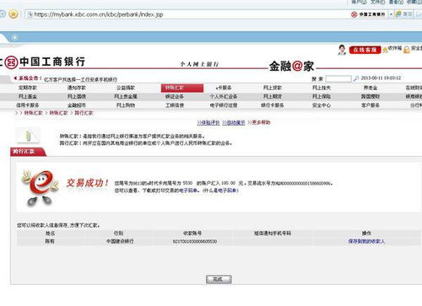The width and height of the screenshot is (422, 306).
Task: Click the site search input field
Action: point(338,78)
